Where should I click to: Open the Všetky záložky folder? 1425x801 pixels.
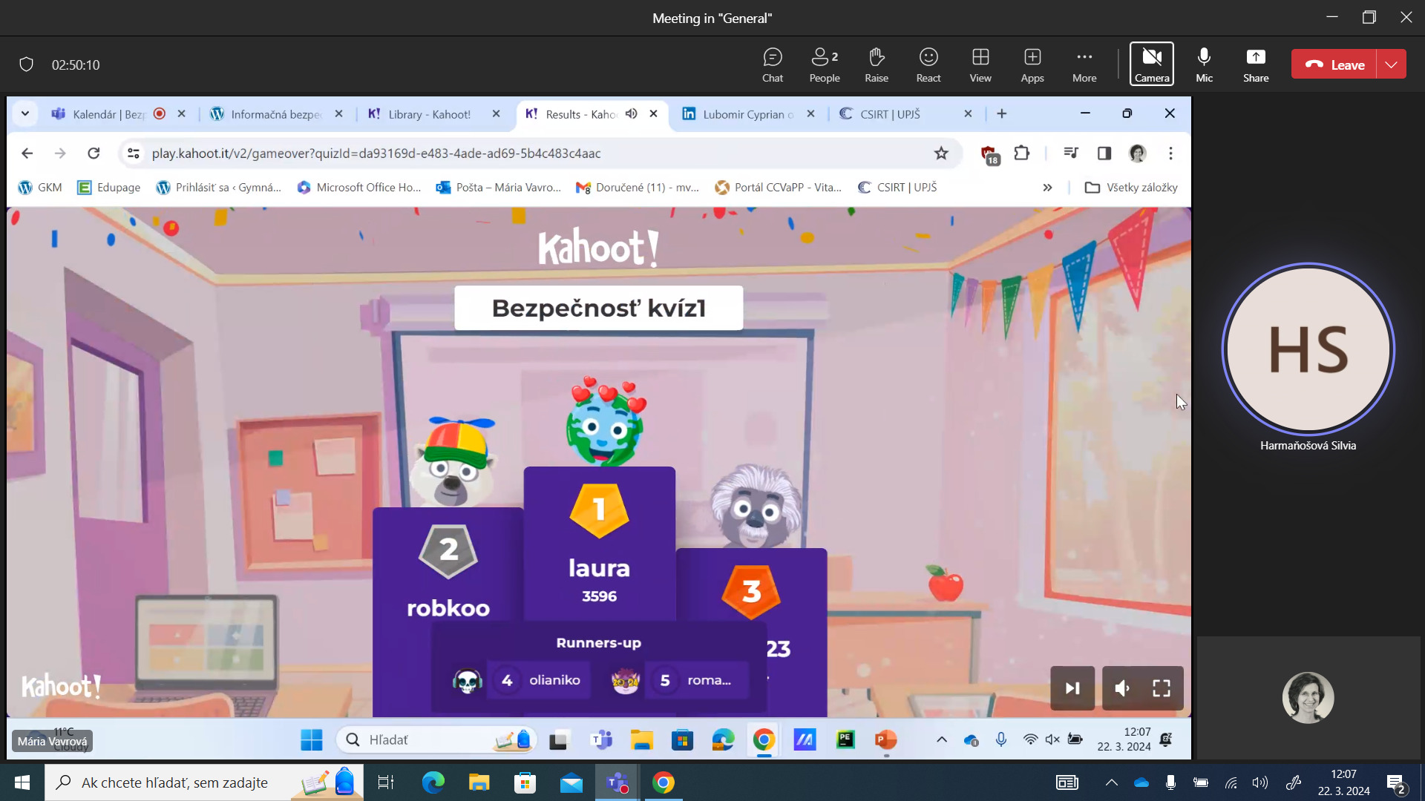(x=1131, y=188)
